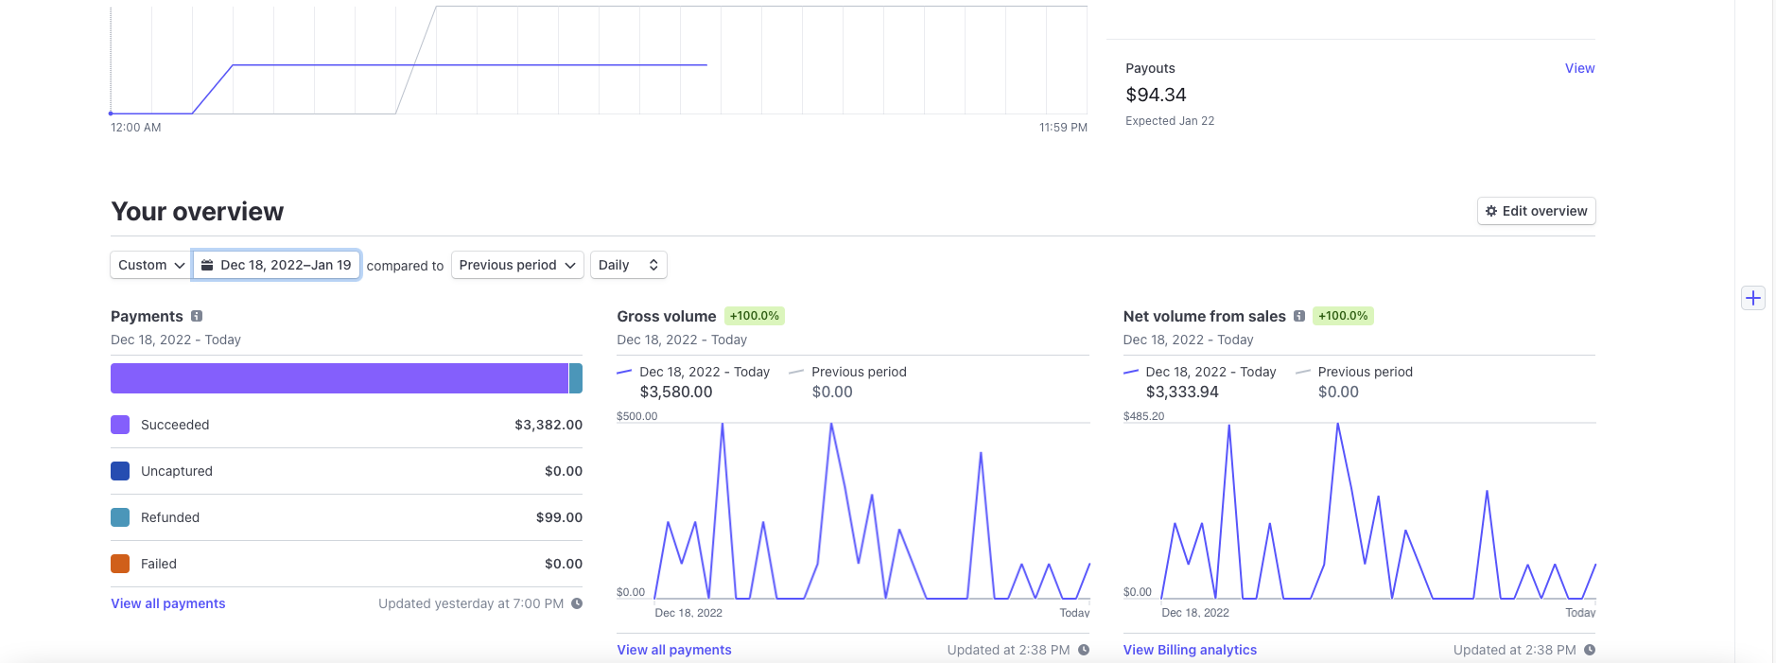Open the Daily interval selector
The width and height of the screenshot is (1776, 663).
coord(629,265)
